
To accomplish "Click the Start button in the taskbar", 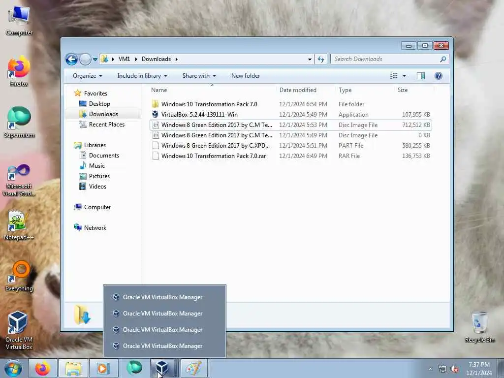I will point(13,368).
